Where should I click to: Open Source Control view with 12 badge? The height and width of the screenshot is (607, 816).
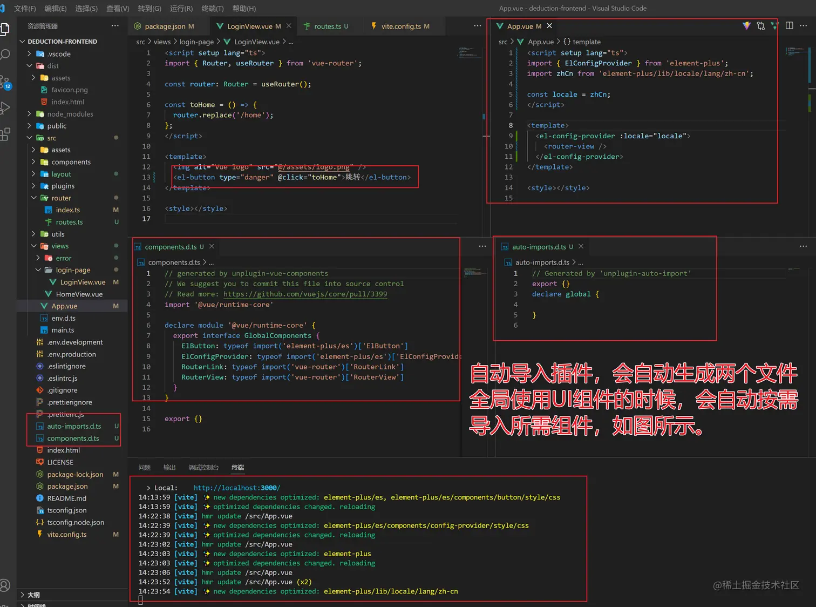4,82
